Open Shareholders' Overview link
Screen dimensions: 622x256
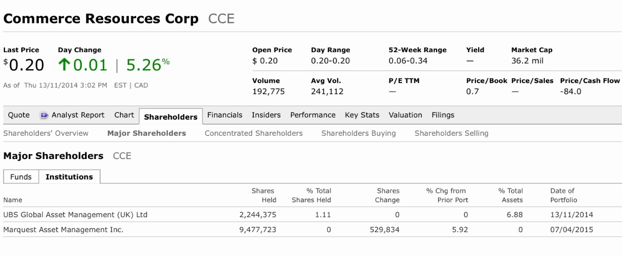coord(46,133)
